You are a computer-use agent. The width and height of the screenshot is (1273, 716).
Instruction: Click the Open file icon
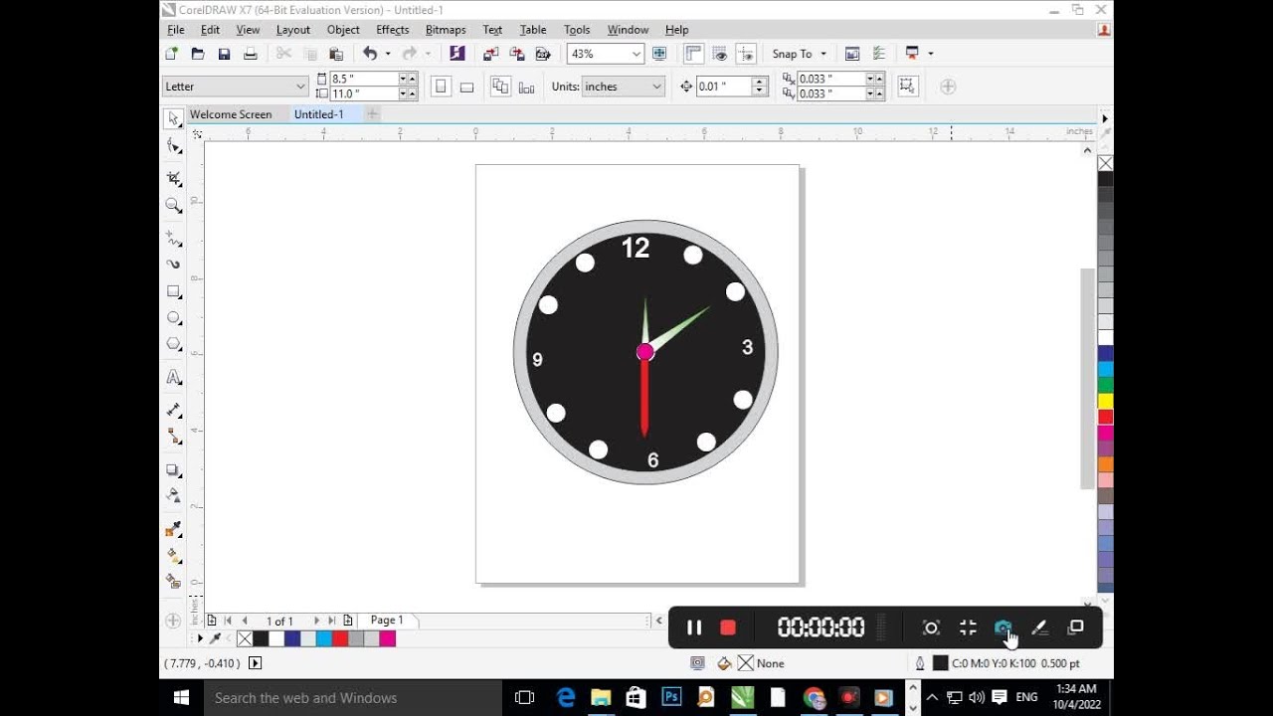pos(198,54)
